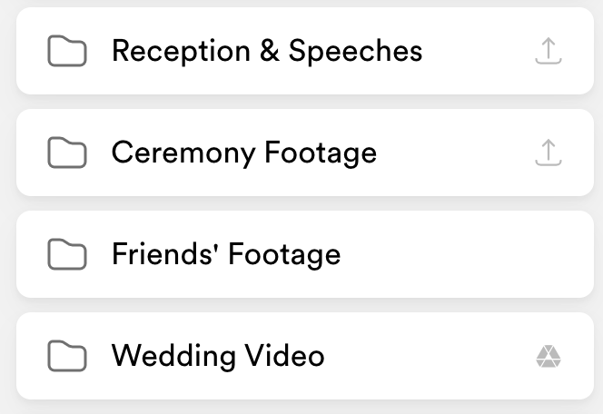
Task: Select the Friends' Footage folder name
Action: pyautogui.click(x=225, y=254)
